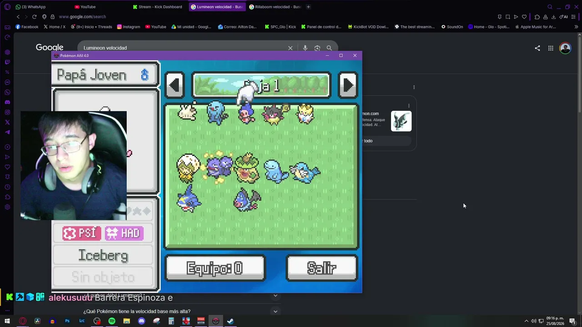Click the HAD type badge
The image size is (582, 327).
(x=124, y=233)
